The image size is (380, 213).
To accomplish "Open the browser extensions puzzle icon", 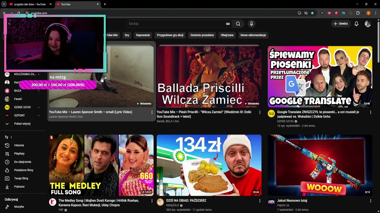I will [x=358, y=13].
